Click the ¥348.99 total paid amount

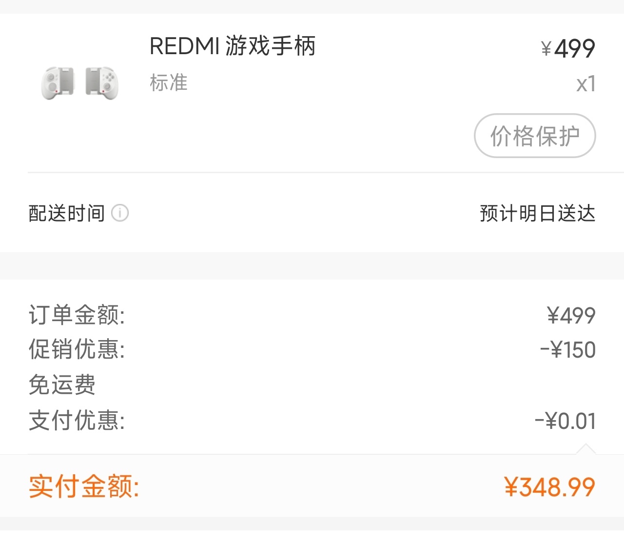[x=549, y=487]
